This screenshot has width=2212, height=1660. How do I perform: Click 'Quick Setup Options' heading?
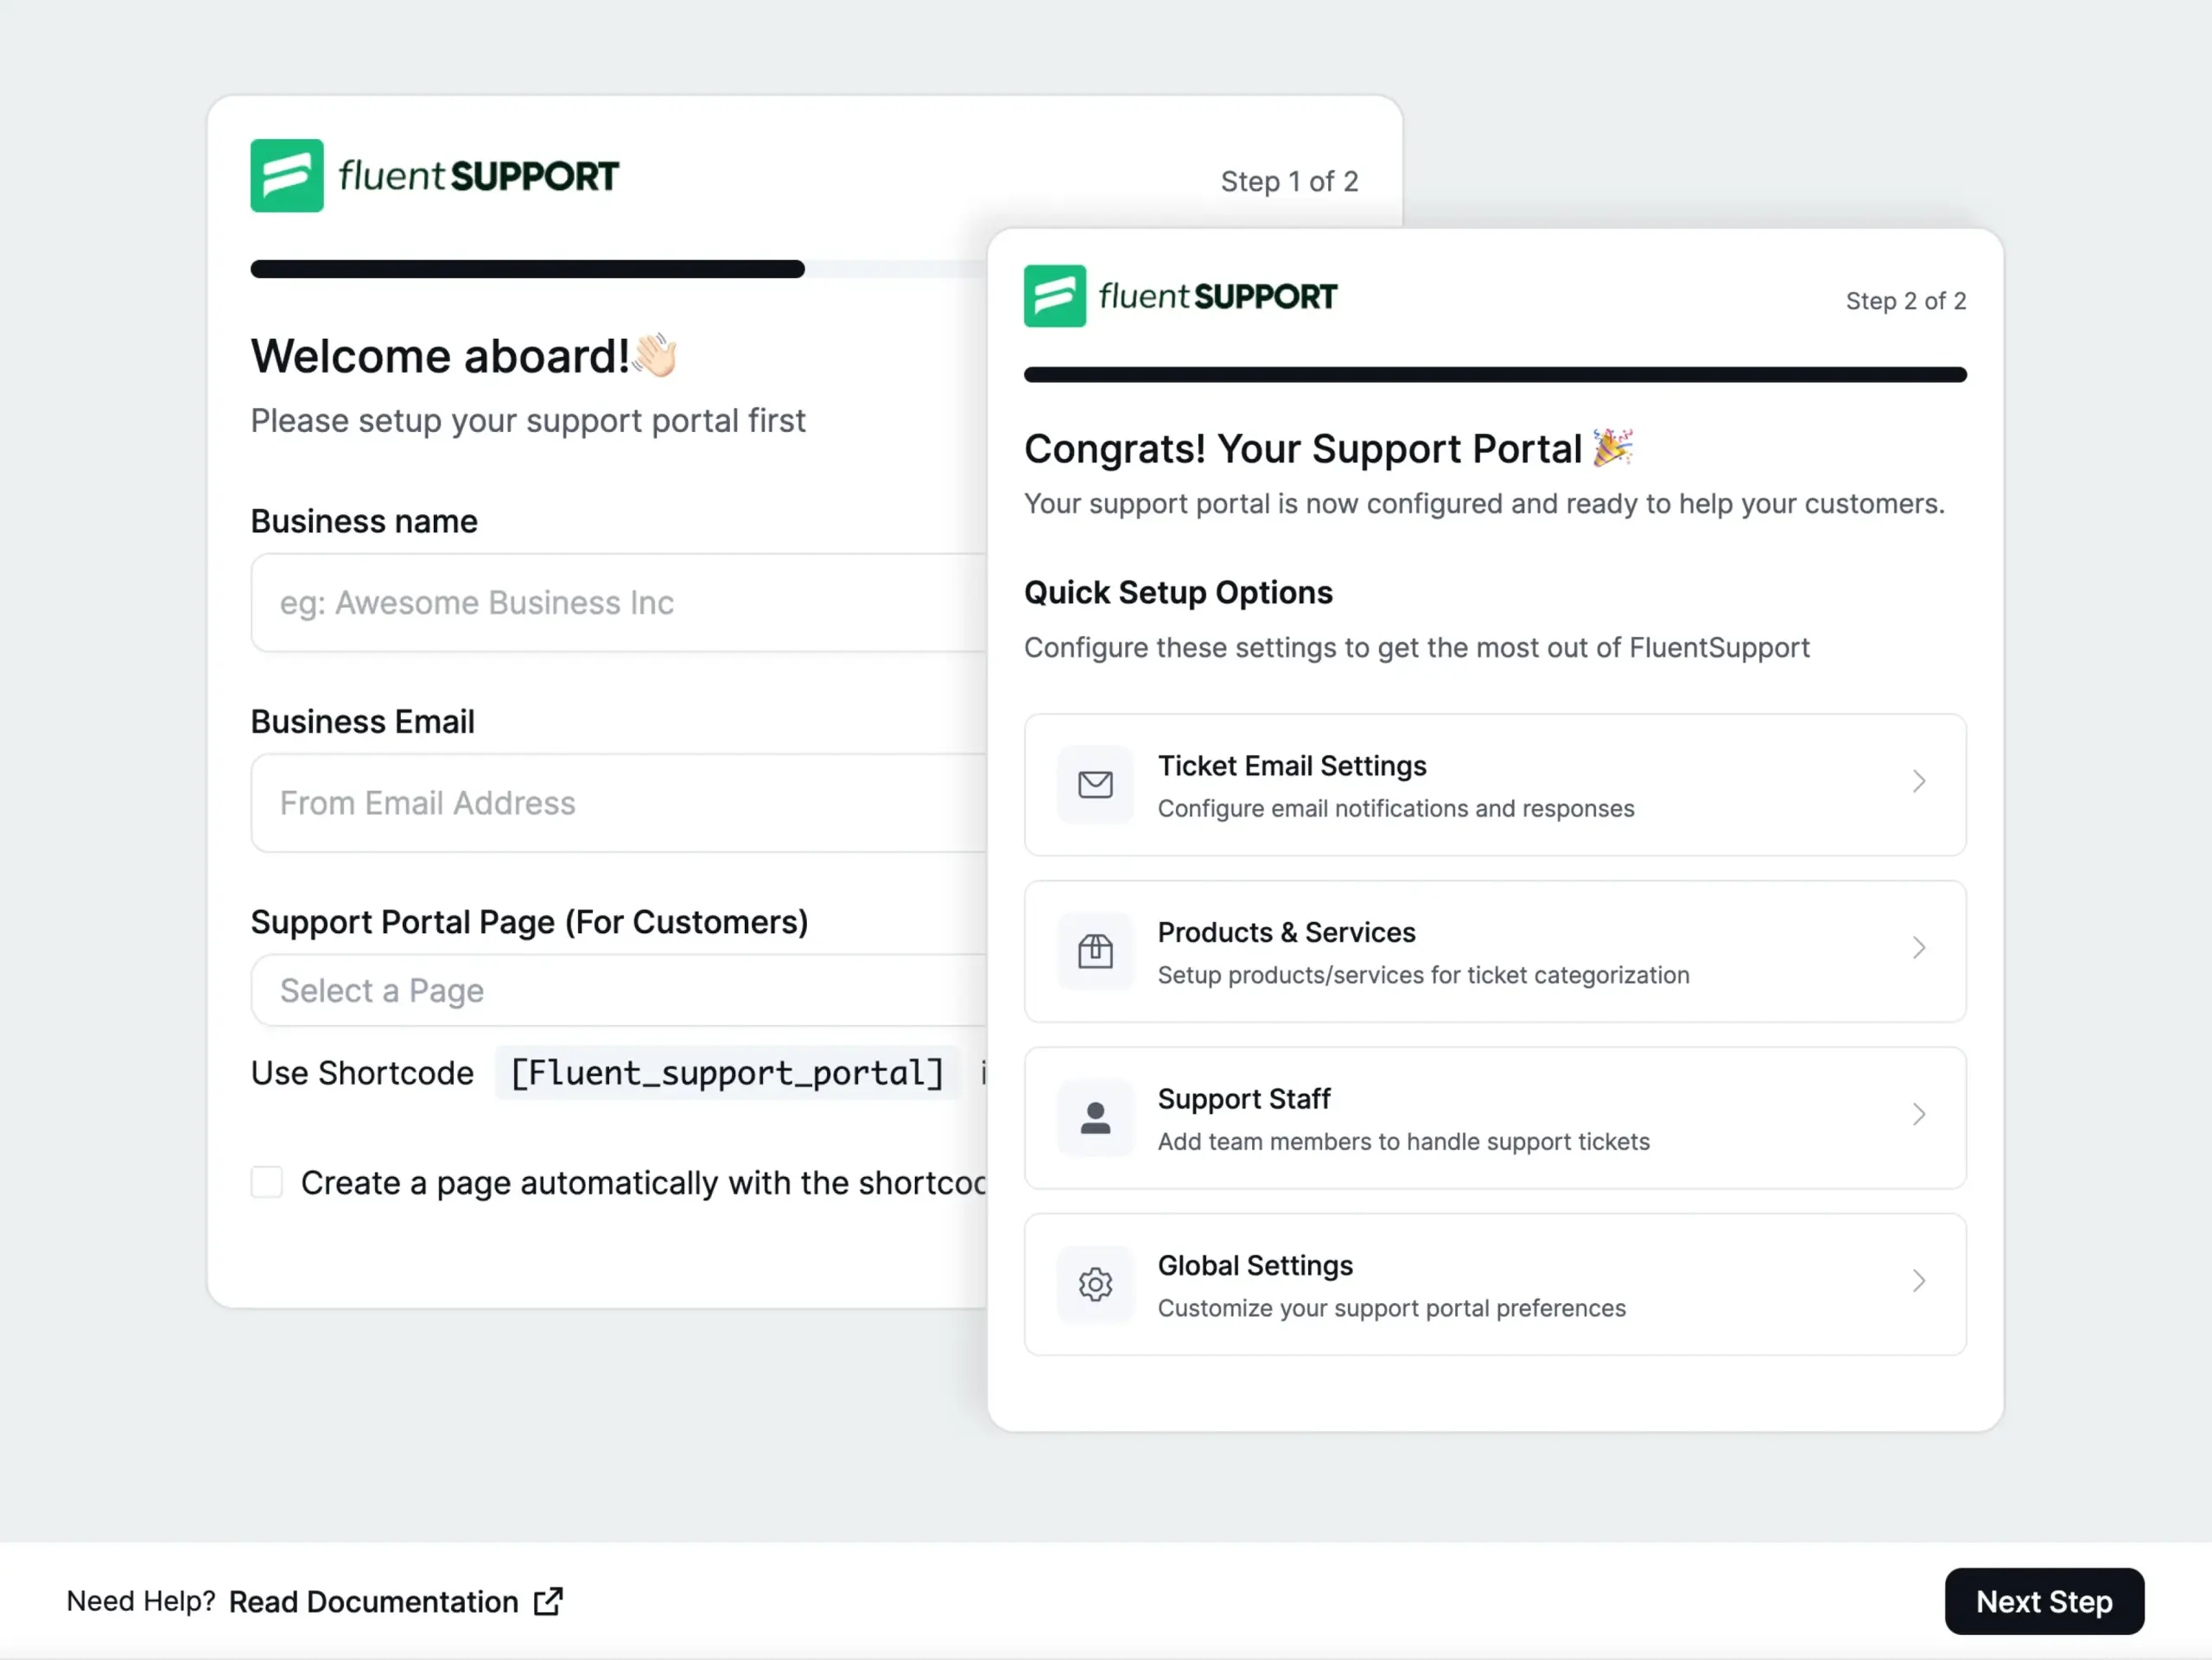click(x=1178, y=592)
